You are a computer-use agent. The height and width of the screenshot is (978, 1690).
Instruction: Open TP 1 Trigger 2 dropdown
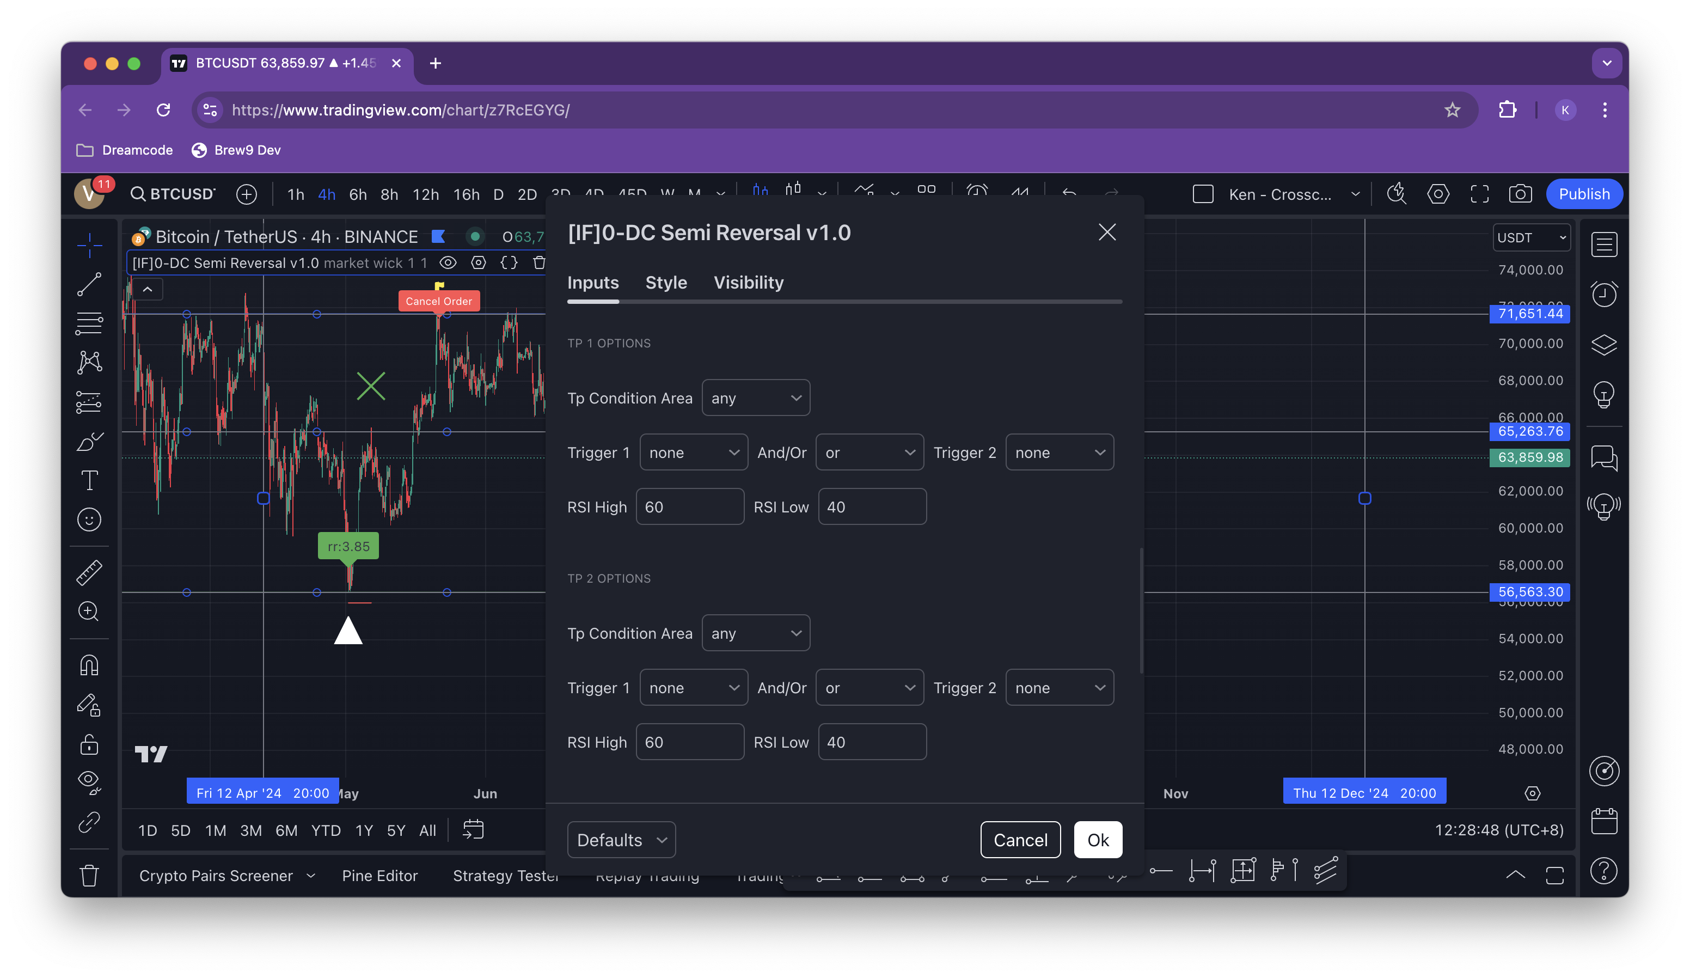[1060, 453]
